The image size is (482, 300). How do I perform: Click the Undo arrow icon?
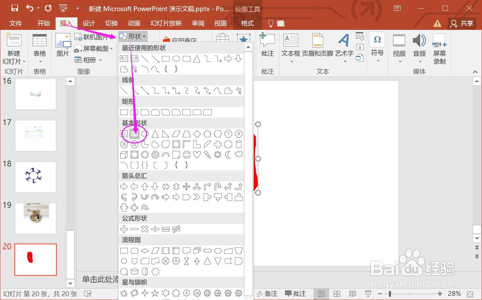(30, 8)
